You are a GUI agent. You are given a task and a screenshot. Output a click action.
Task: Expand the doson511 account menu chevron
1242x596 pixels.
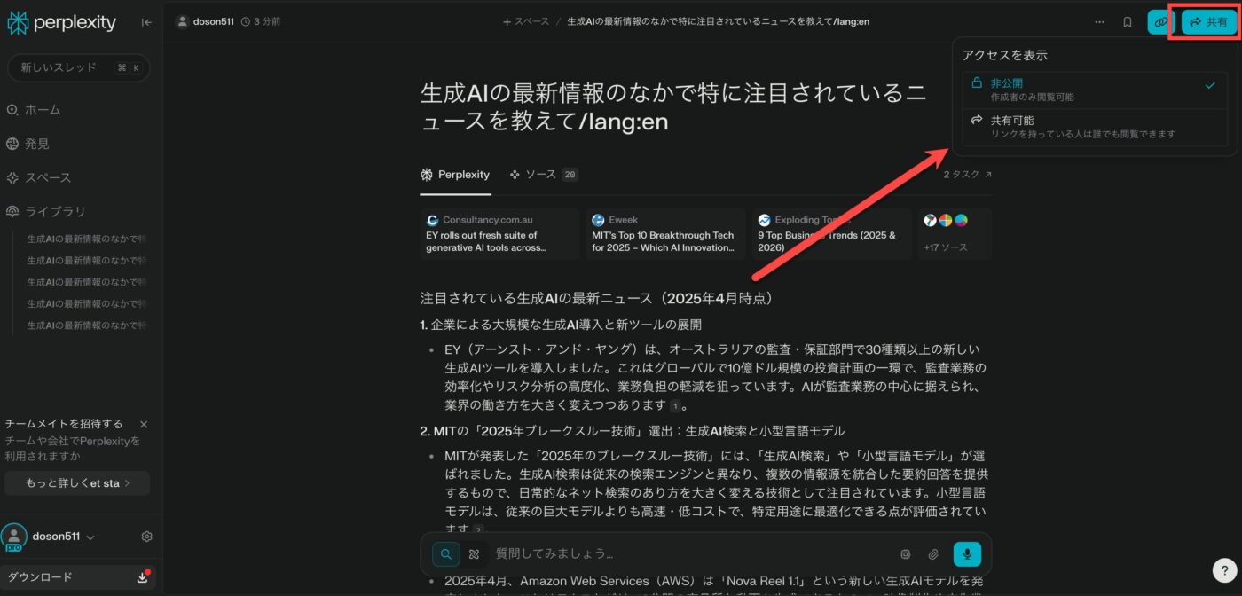[91, 537]
